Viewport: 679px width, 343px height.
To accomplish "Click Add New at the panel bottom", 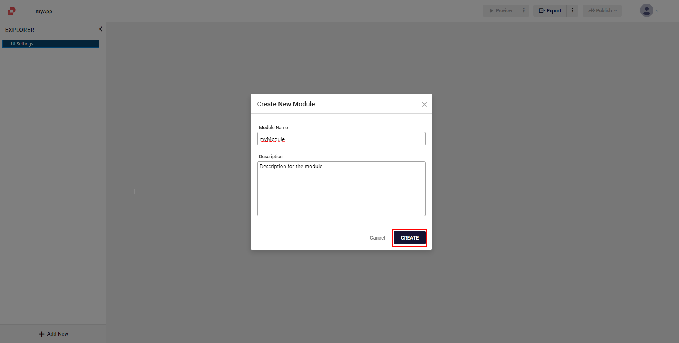I will pyautogui.click(x=54, y=334).
